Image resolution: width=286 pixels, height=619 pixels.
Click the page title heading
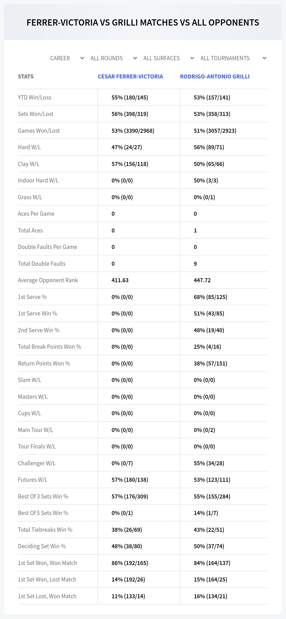click(x=143, y=22)
